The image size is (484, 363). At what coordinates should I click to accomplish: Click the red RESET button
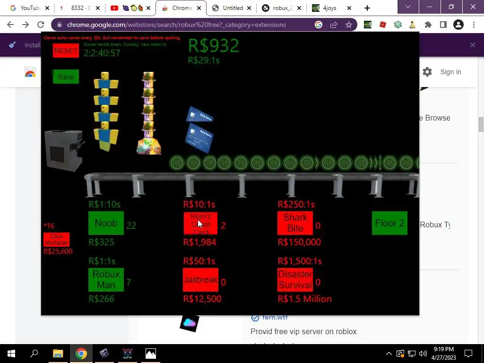tap(66, 51)
